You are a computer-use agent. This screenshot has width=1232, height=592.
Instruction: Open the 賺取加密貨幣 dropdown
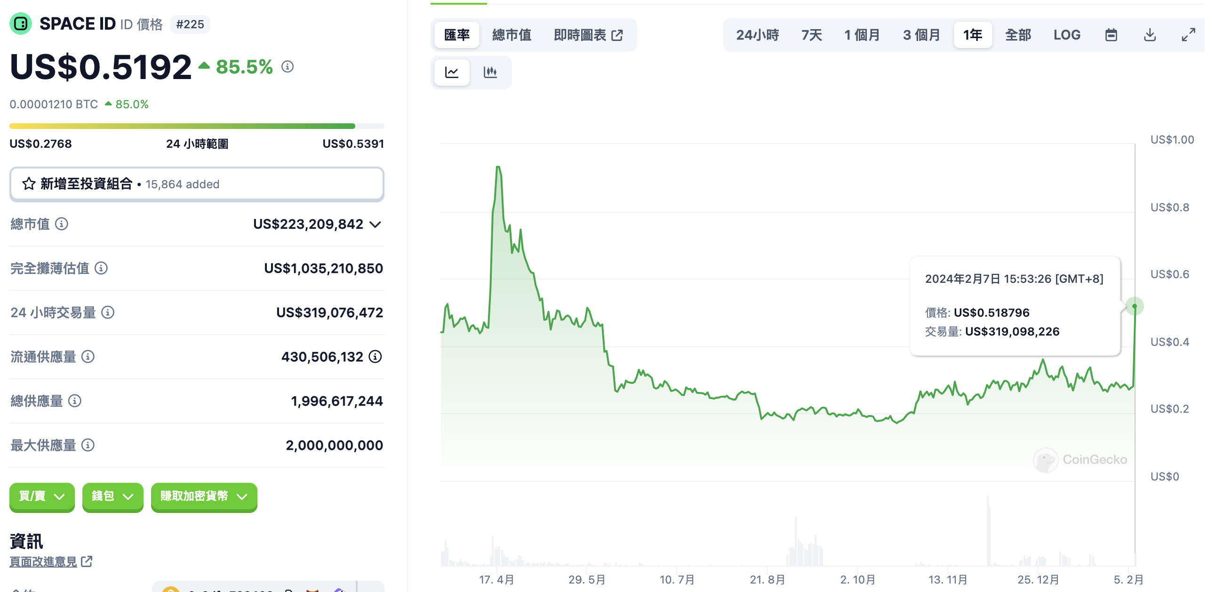point(204,496)
